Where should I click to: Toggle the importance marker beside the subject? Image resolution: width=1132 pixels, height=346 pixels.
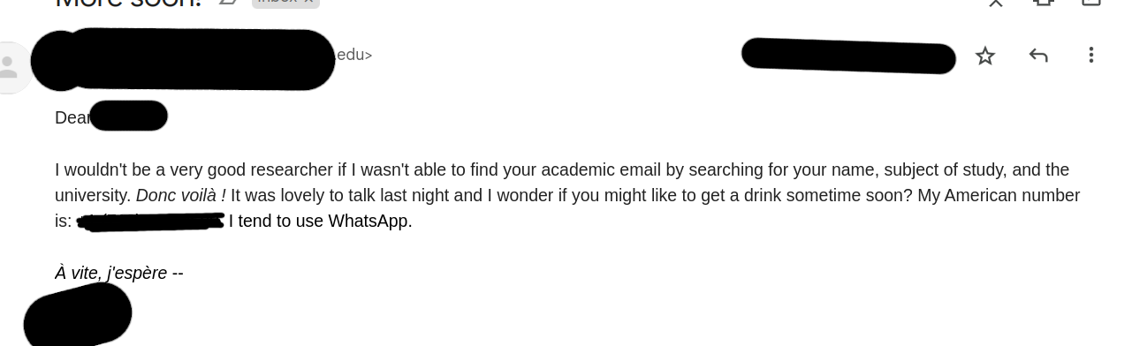(228, 2)
